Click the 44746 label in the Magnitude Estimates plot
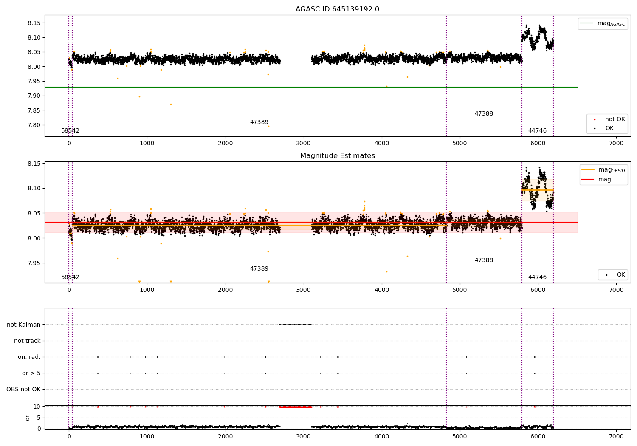The image size is (637, 446). [537, 277]
